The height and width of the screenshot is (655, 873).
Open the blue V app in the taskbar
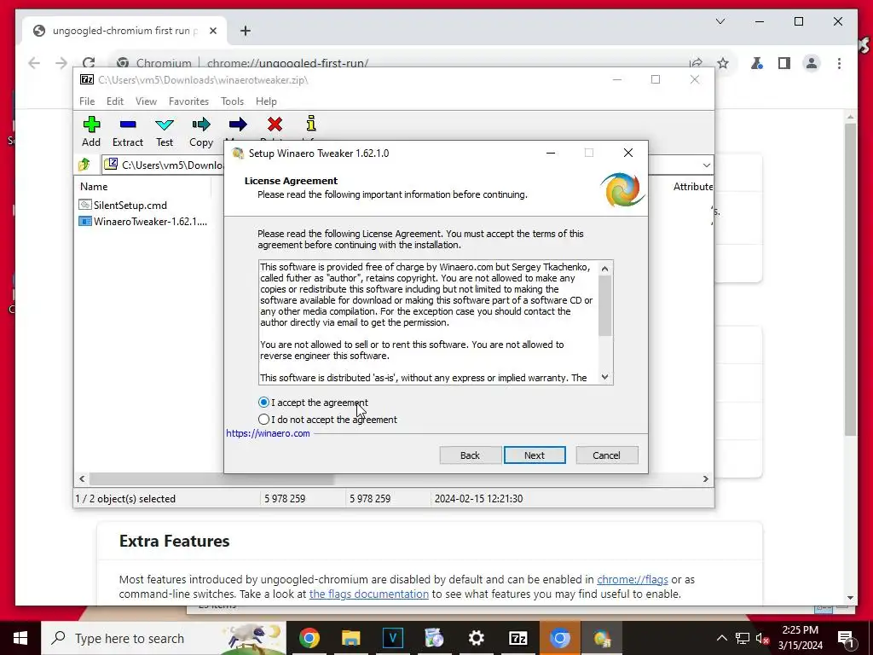392,638
